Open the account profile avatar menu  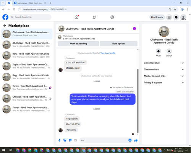point(183,17)
